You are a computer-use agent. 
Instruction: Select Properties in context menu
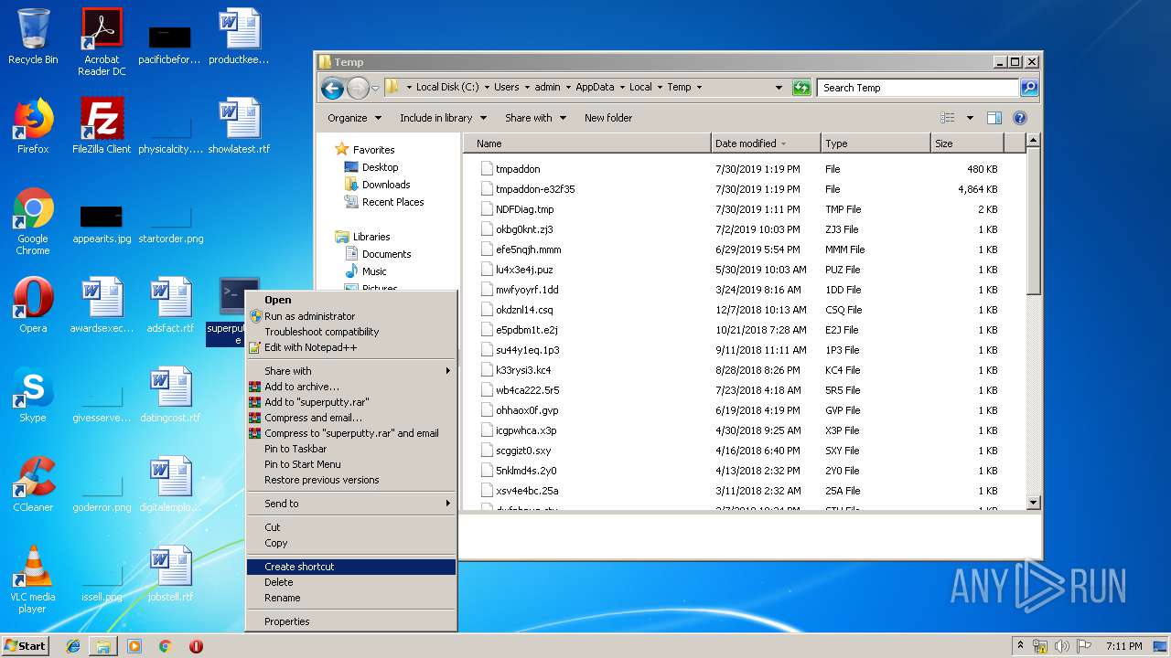(x=351, y=621)
